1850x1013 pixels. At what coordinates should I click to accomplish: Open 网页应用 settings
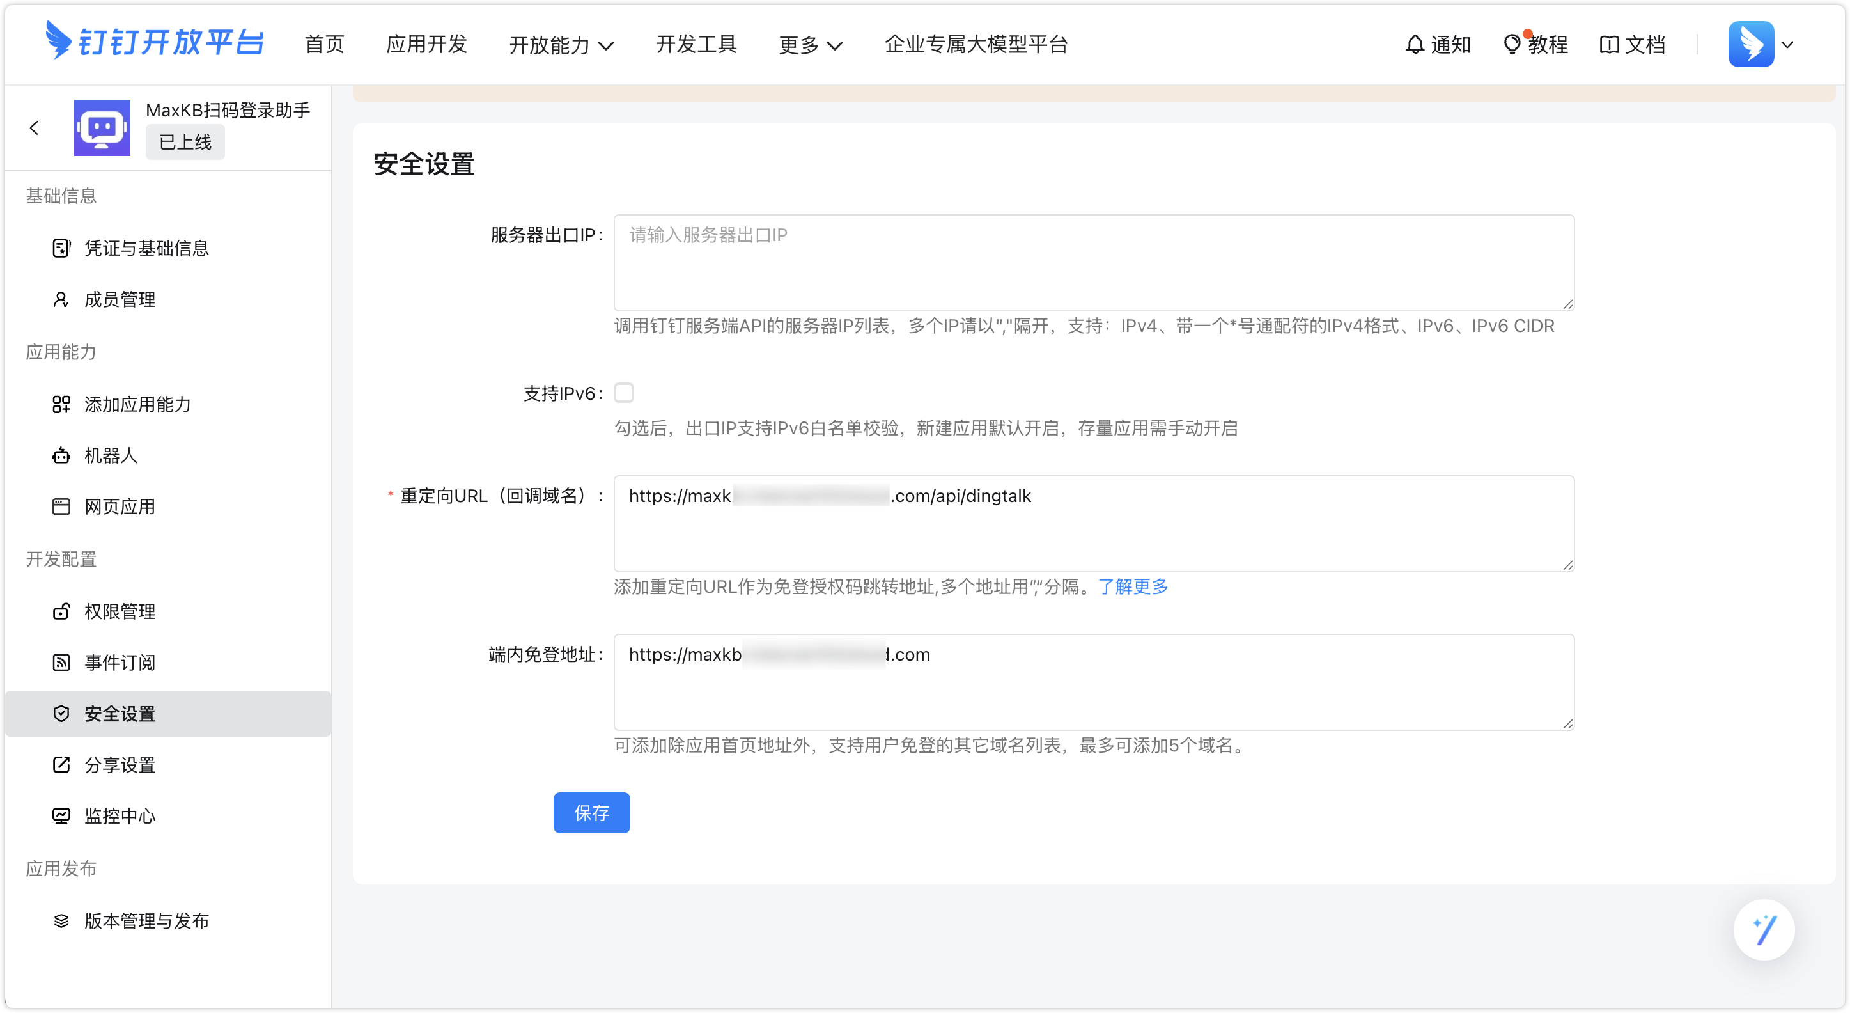119,506
